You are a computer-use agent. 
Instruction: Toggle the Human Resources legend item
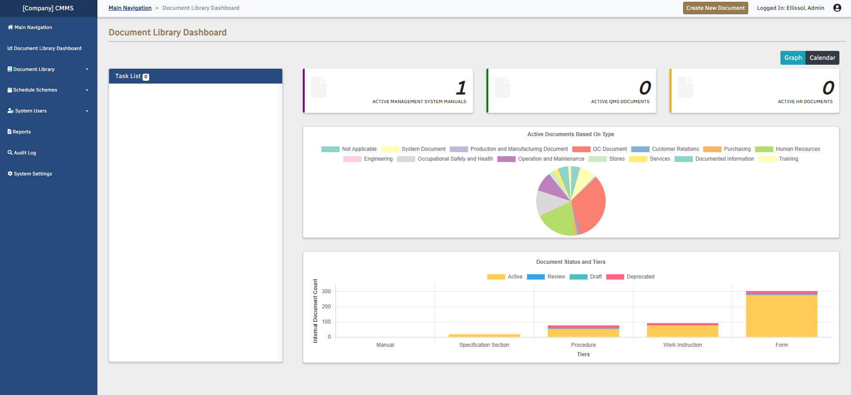(788, 149)
